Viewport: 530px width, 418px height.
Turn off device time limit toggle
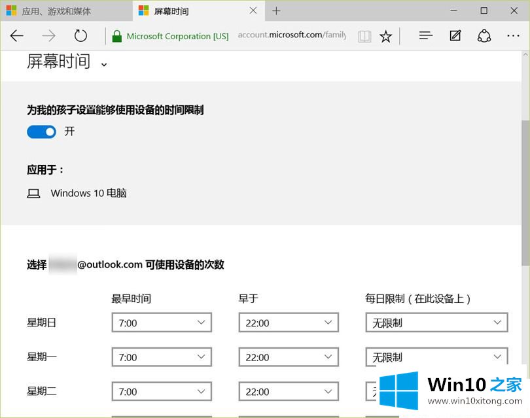pyautogui.click(x=42, y=131)
